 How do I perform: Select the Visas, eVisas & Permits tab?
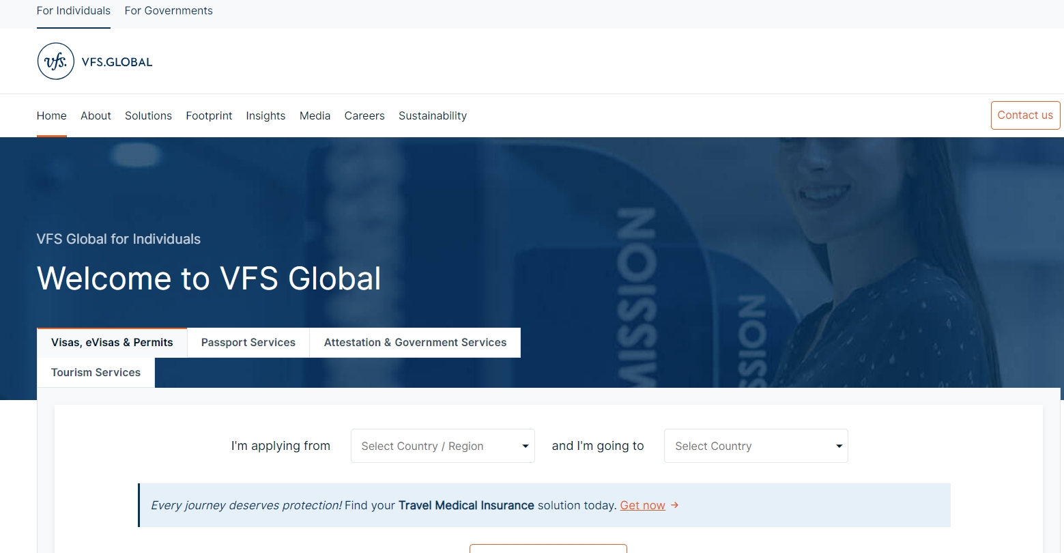pyautogui.click(x=112, y=343)
